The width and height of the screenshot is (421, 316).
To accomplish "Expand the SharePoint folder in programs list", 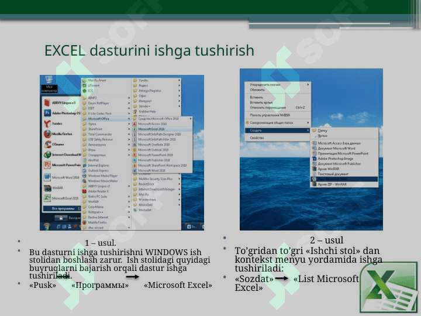I will [106, 129].
